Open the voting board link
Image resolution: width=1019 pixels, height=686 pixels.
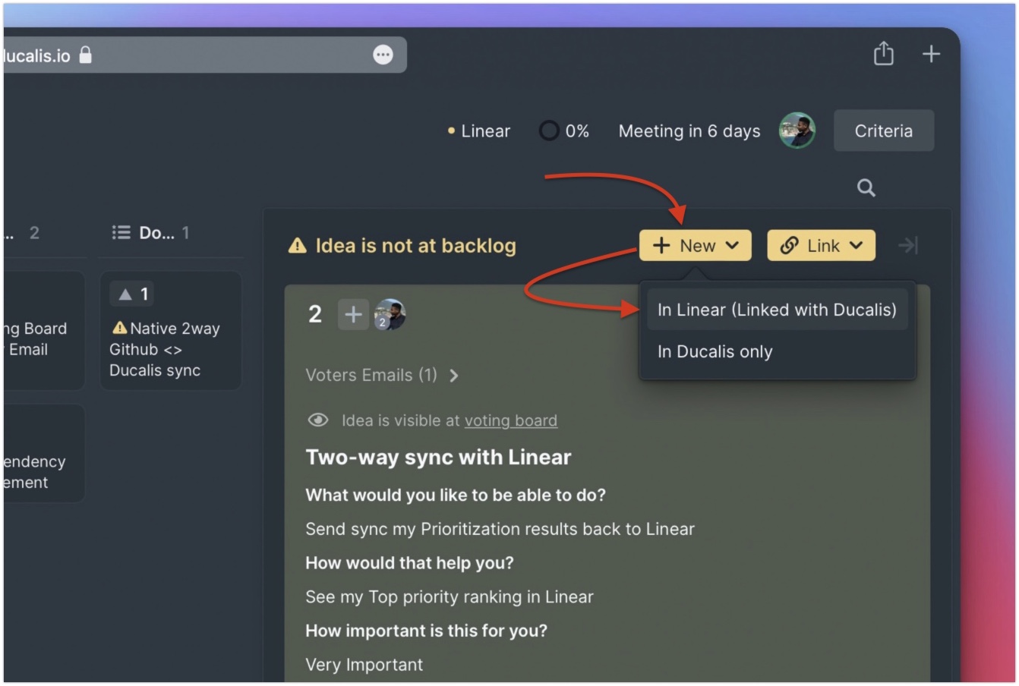(x=511, y=420)
